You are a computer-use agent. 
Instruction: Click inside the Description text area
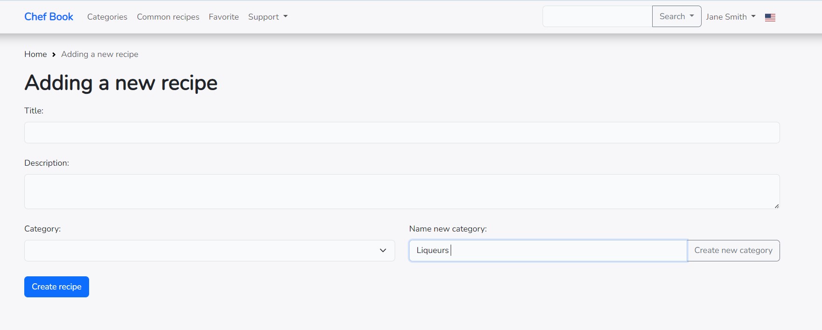click(401, 191)
